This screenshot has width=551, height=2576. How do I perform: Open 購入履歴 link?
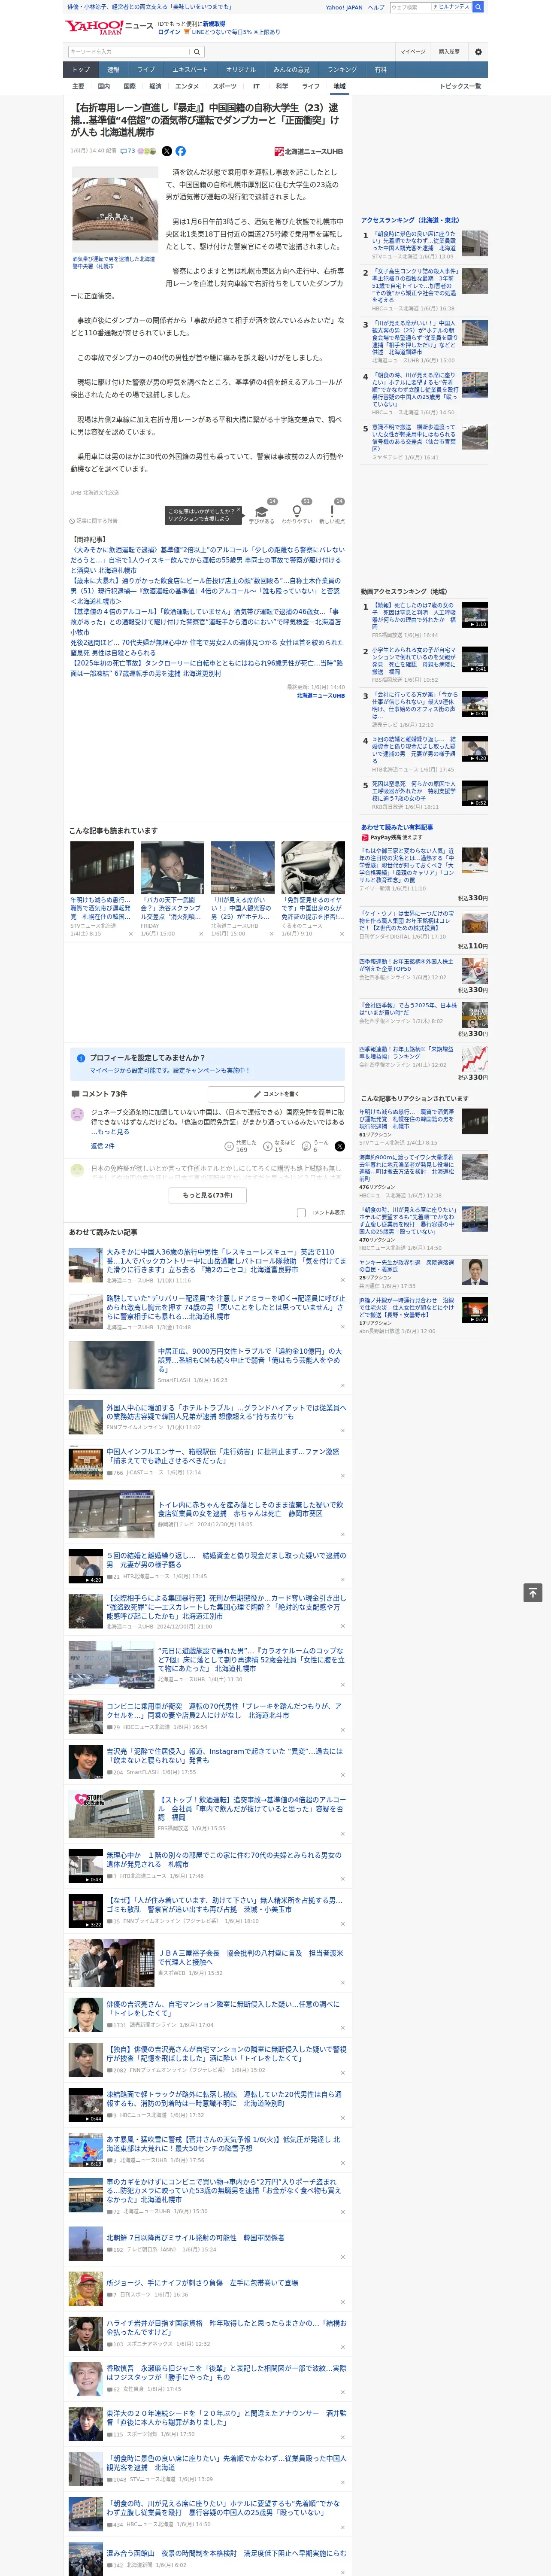pos(449,52)
